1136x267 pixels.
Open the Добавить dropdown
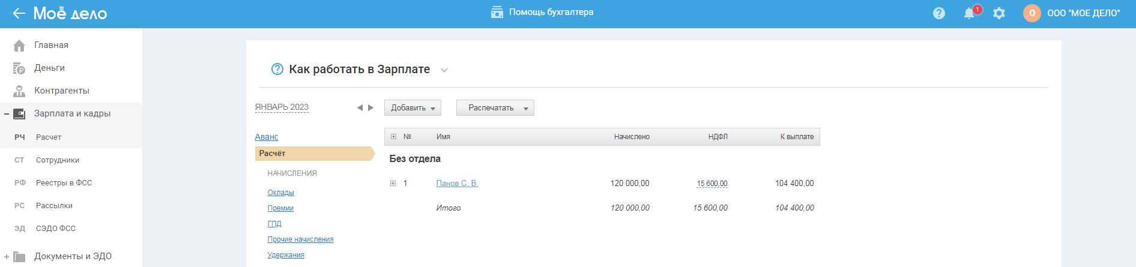(412, 108)
